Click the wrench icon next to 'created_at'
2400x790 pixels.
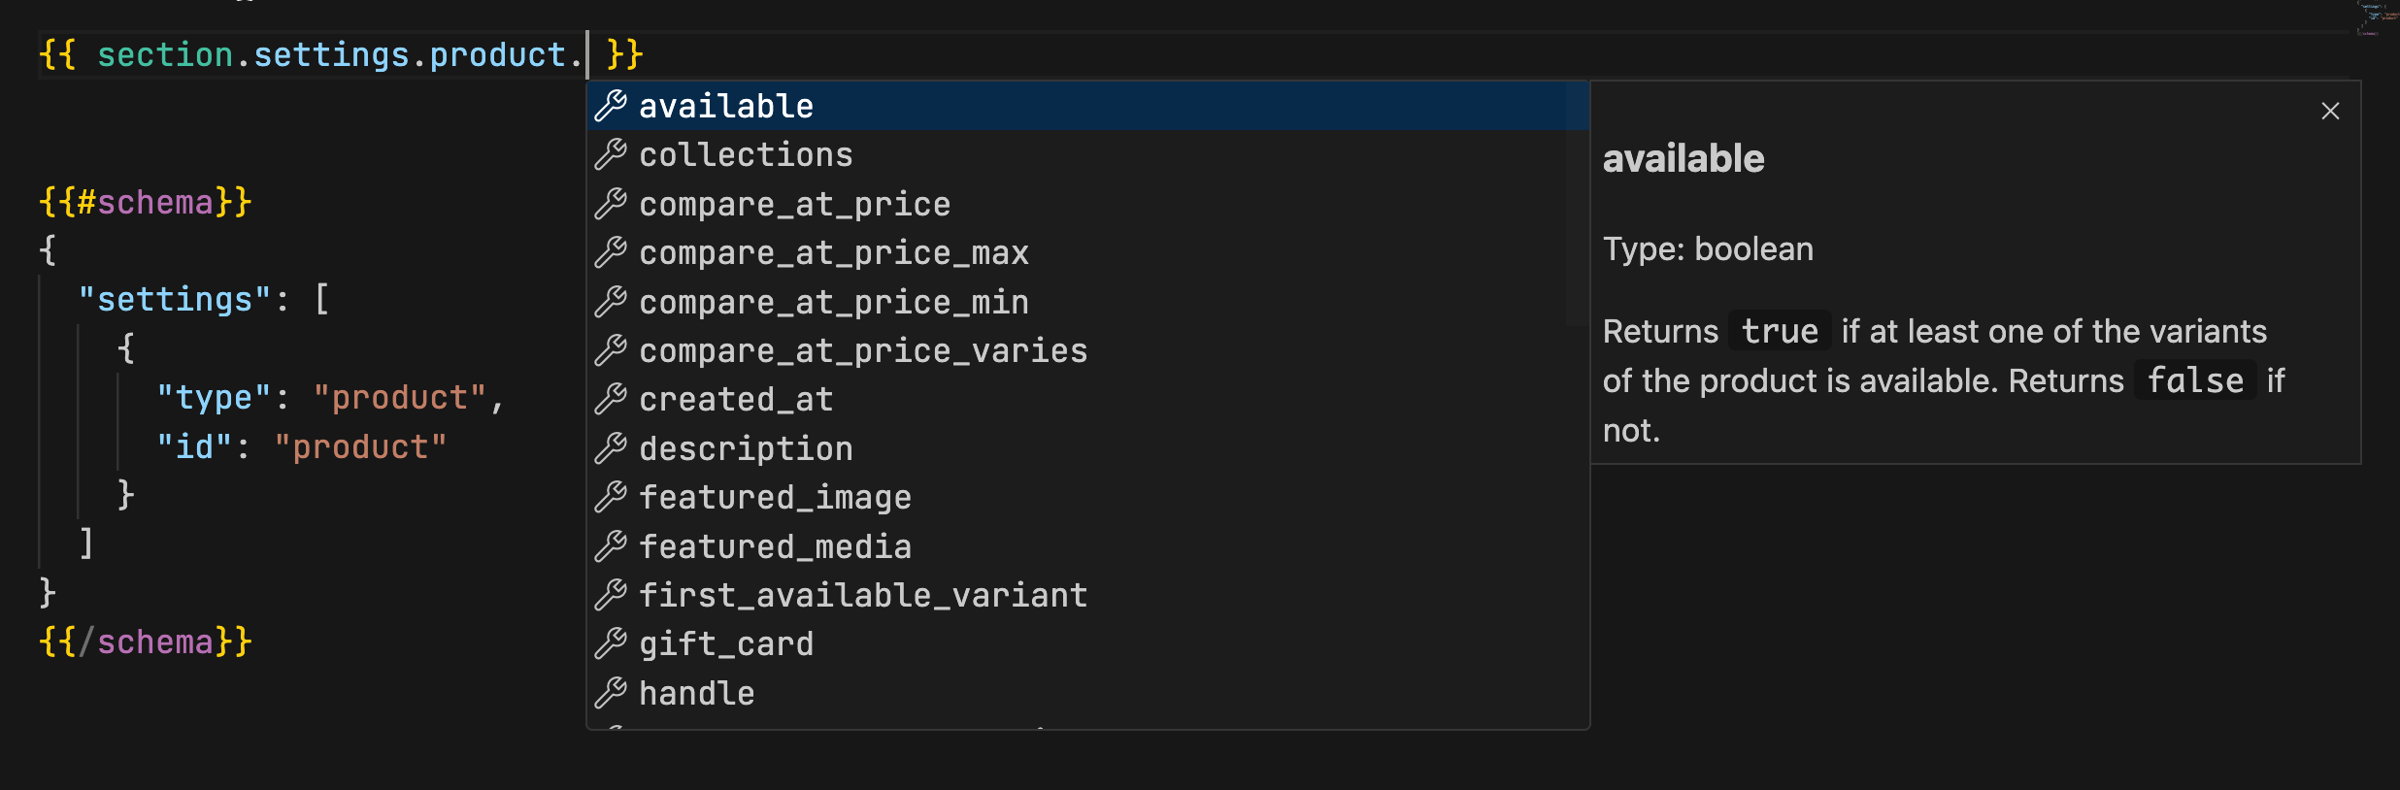(x=611, y=399)
